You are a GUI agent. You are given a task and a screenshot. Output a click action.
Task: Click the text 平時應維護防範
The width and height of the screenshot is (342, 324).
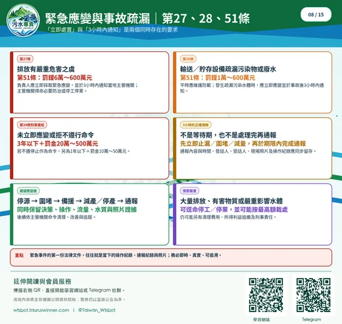pos(195,85)
